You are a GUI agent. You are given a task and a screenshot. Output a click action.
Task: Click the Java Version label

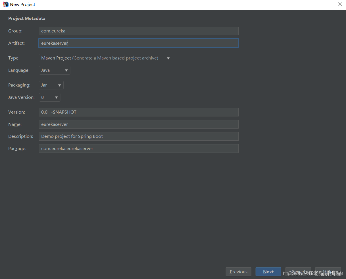21,97
